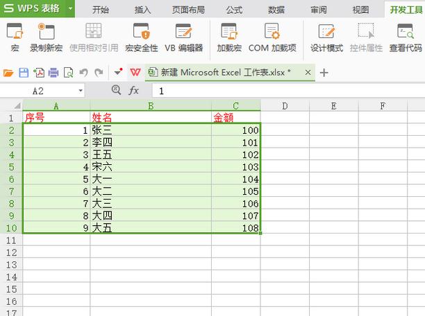Select row 1 header

11,118
